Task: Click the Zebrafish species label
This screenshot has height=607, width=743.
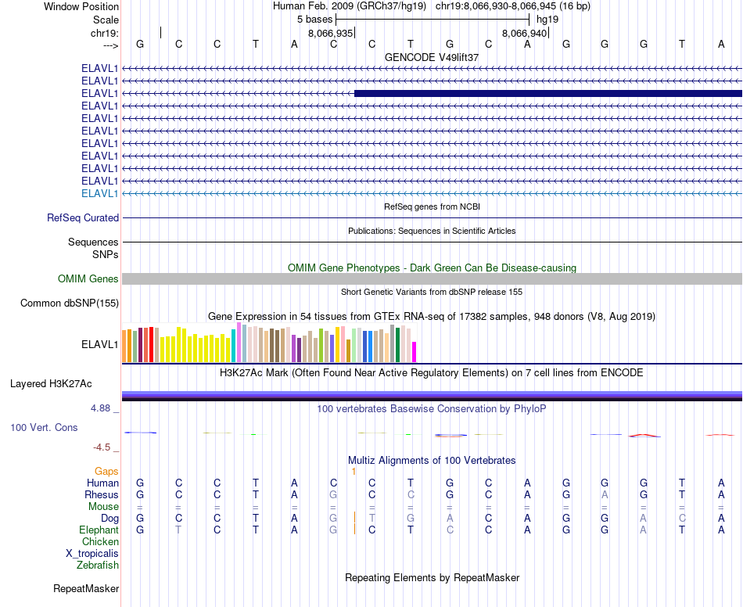Action: pyautogui.click(x=98, y=566)
